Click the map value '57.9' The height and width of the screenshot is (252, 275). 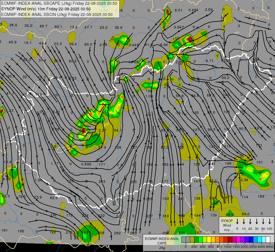[x=102, y=148]
